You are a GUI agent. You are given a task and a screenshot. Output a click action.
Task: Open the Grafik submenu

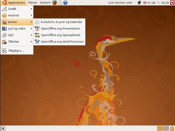[x=17, y=9]
